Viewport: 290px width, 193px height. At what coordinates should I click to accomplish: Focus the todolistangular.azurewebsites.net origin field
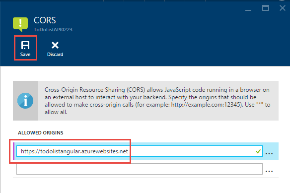coord(140,151)
